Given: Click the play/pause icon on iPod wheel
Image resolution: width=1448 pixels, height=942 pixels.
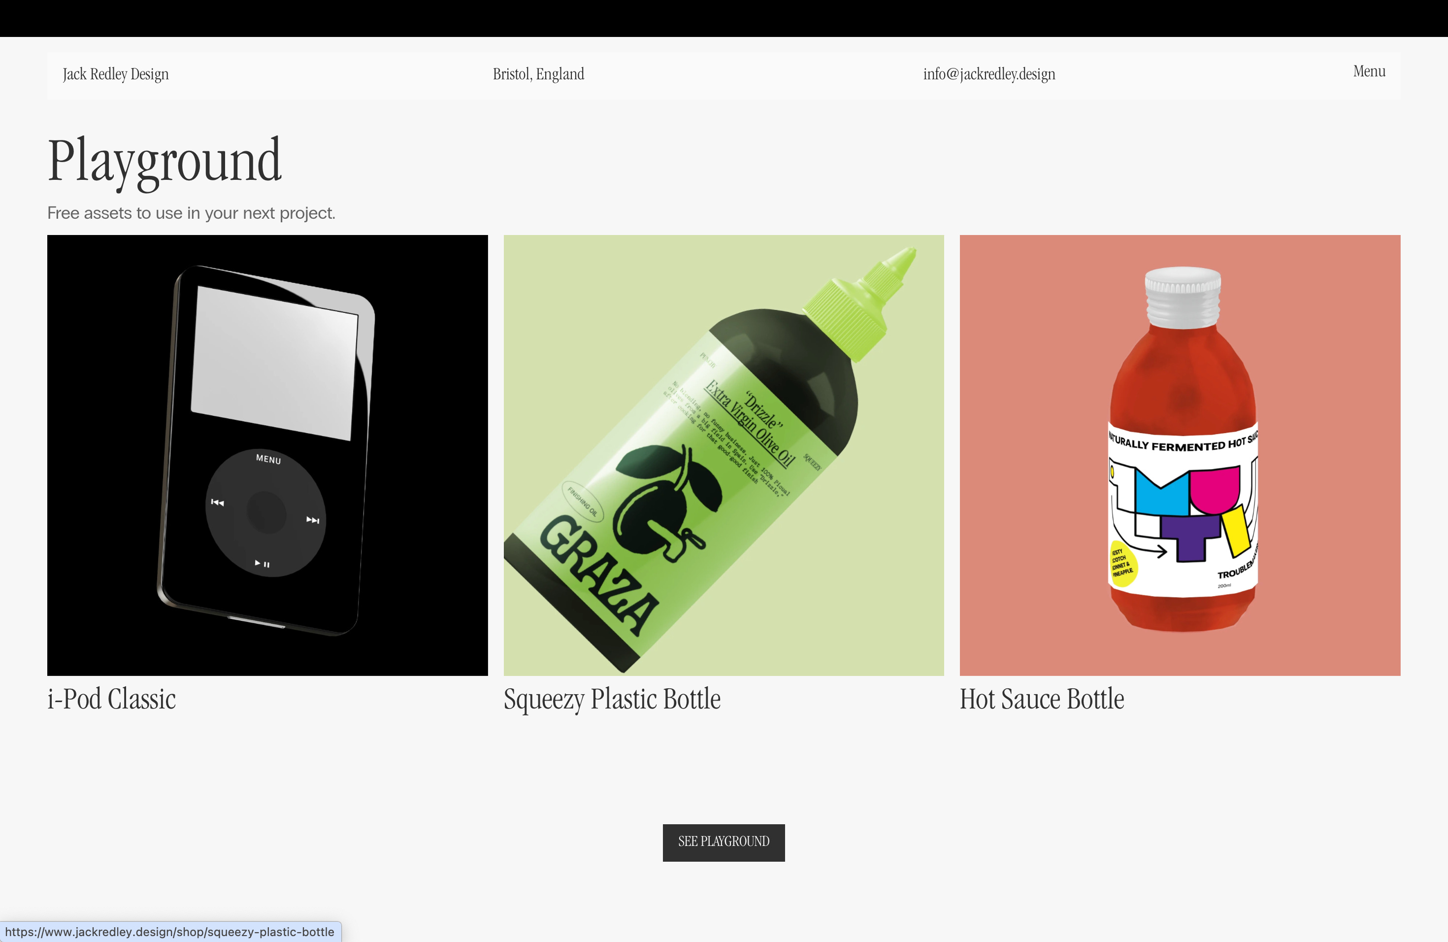Looking at the screenshot, I should tap(262, 564).
